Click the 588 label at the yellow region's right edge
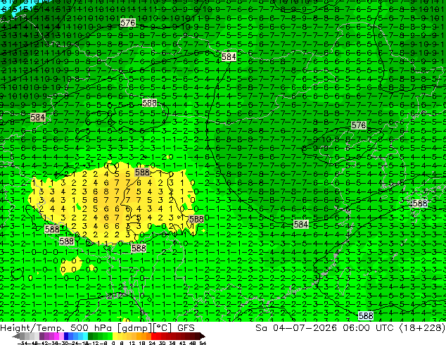The width and height of the screenshot is (446, 345). click(x=196, y=219)
